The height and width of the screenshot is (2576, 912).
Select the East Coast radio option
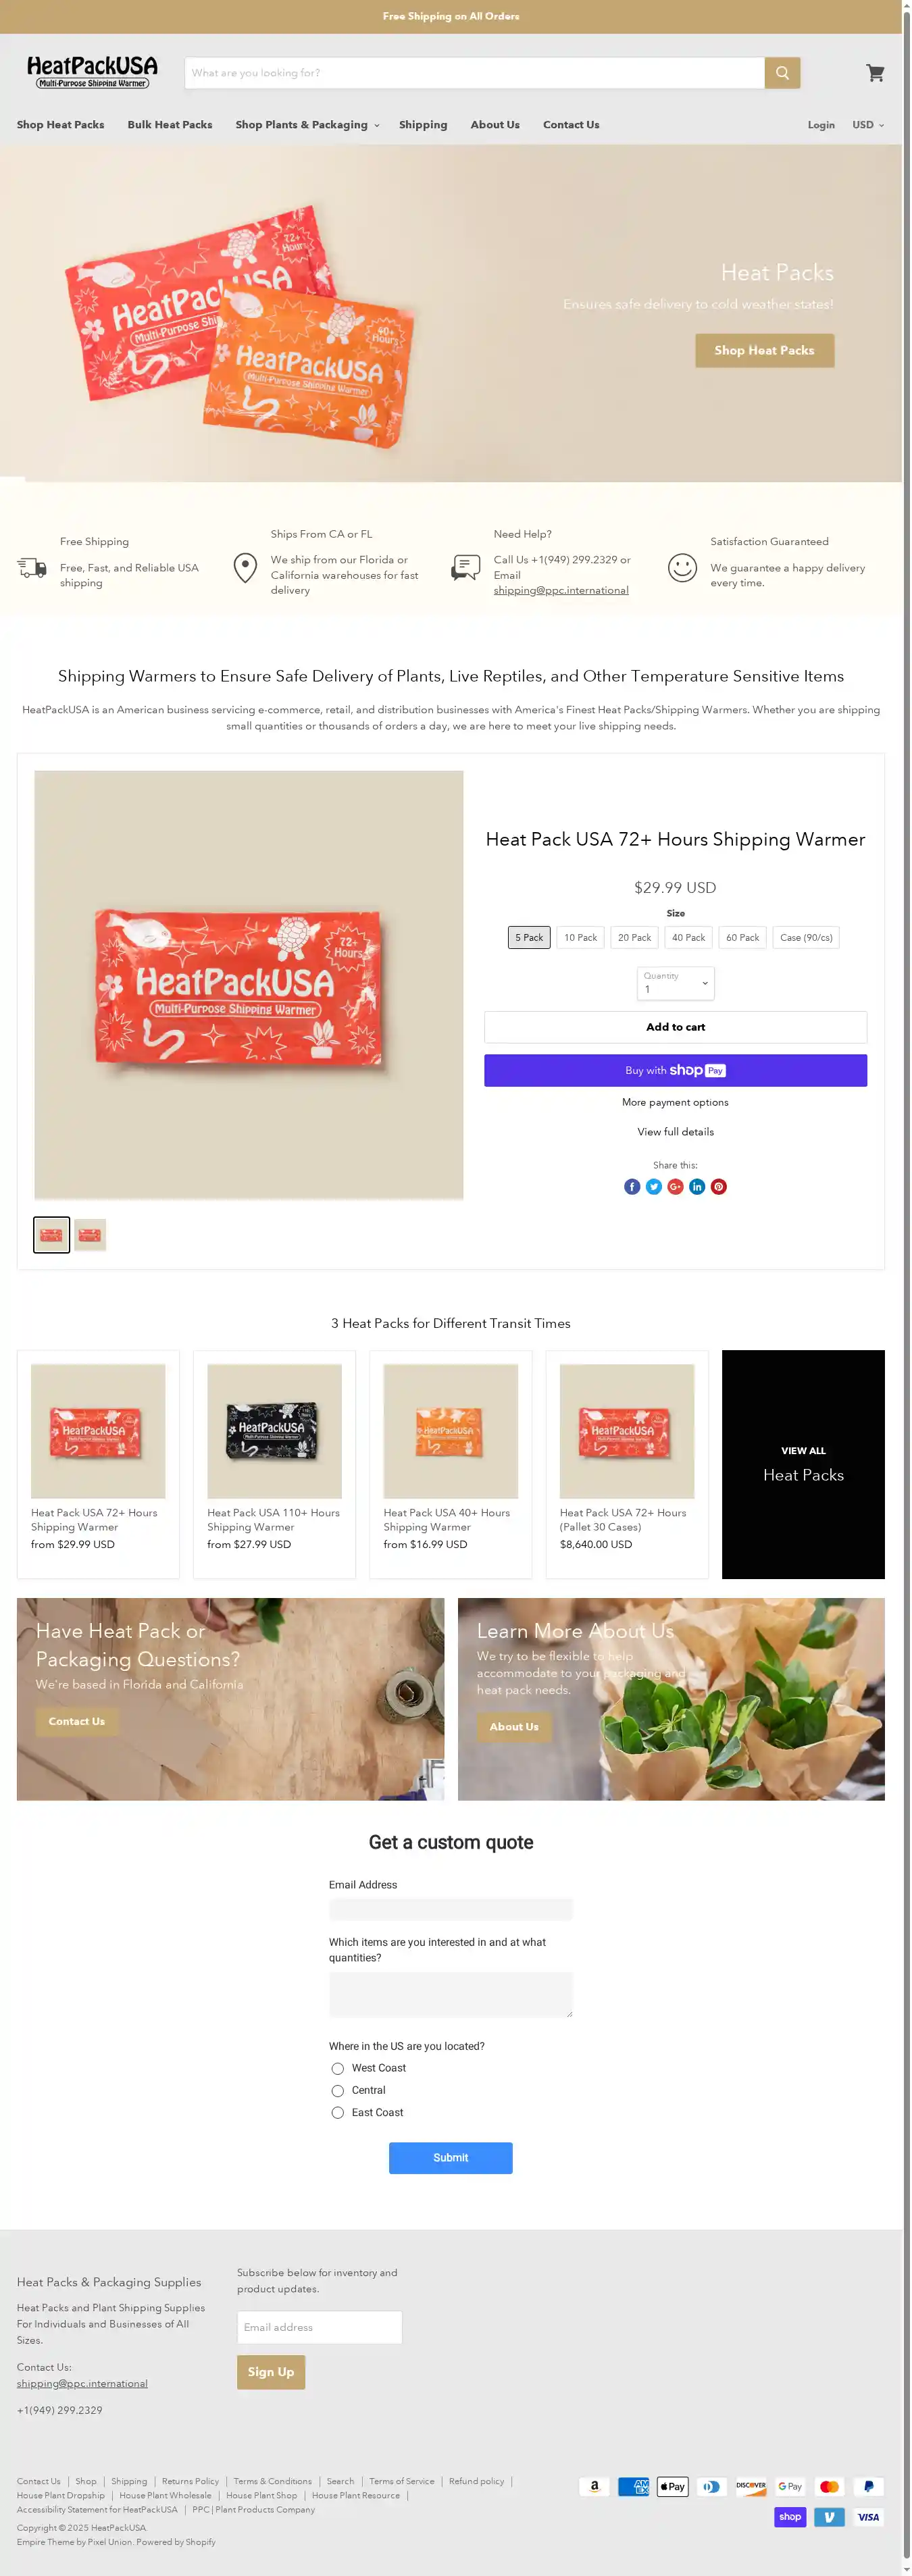[338, 2113]
